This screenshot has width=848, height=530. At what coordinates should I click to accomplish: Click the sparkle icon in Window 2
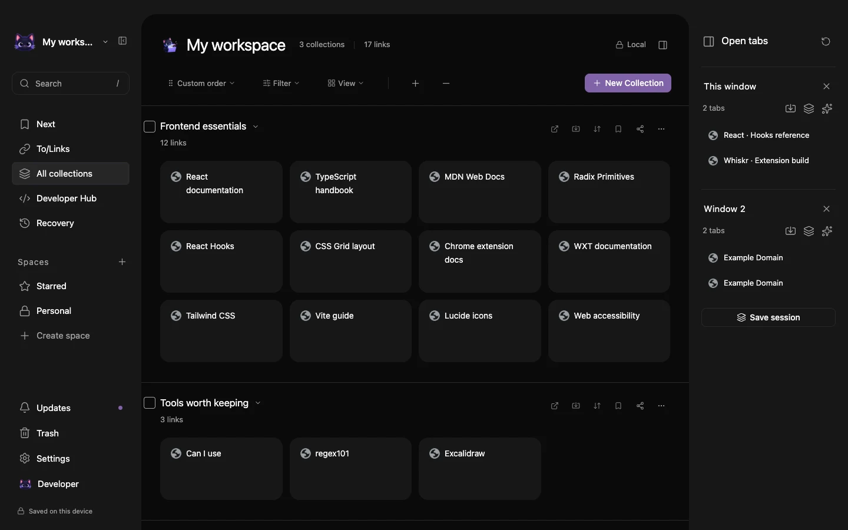827,231
